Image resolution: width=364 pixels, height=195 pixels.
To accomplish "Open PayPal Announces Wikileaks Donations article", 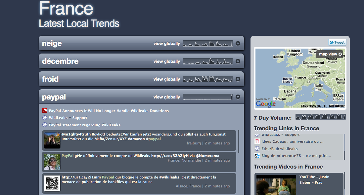I will pos(109,111).
